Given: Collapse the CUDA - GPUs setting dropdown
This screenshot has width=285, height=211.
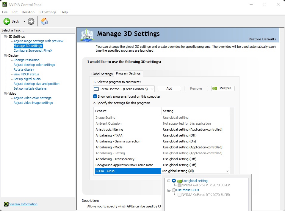Looking at the screenshot, I should pyautogui.click(x=227, y=171).
